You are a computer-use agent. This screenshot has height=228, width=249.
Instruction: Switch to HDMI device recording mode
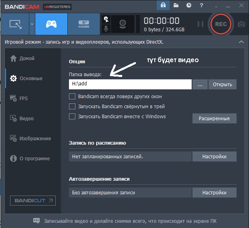(84, 24)
